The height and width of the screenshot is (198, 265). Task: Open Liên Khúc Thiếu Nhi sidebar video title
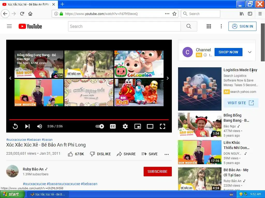tap(236, 145)
